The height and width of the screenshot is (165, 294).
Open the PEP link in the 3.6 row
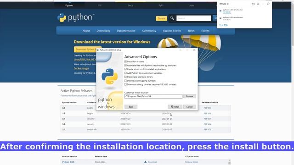click(207, 124)
